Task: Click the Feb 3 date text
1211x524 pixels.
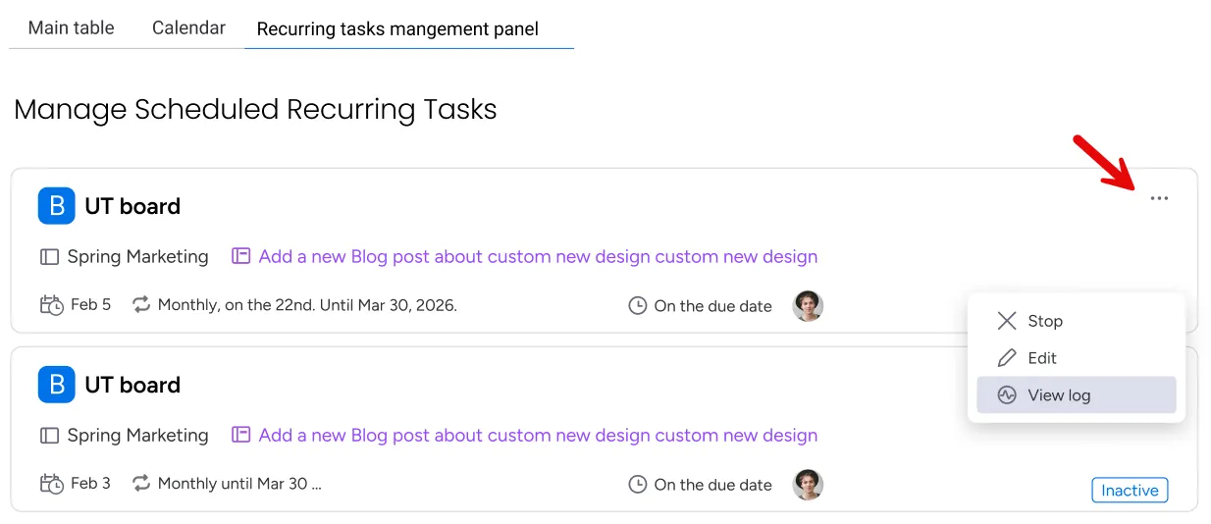Action: 90,484
